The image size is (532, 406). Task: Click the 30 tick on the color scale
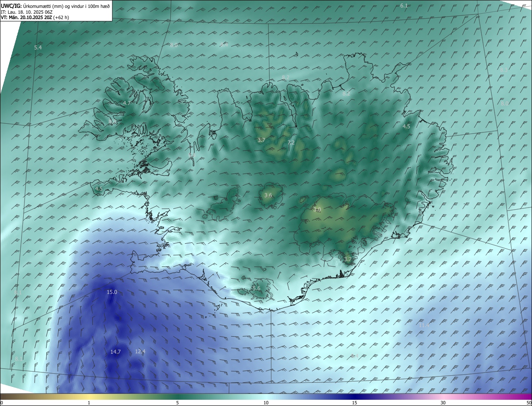[x=443, y=403]
